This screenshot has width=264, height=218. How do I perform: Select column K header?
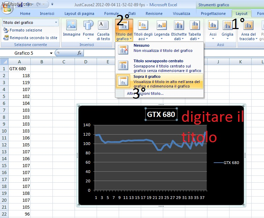pyautogui.click(x=240, y=62)
